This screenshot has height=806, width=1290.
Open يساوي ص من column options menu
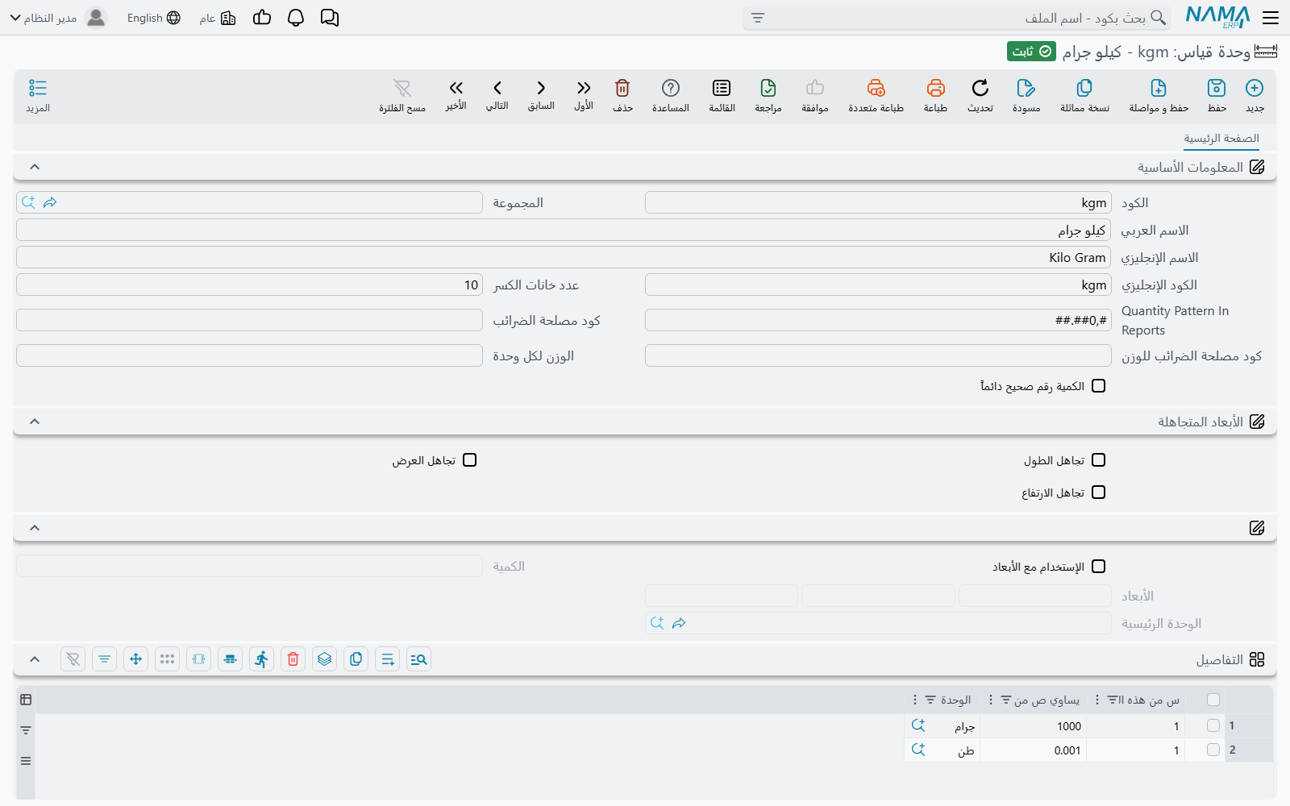pyautogui.click(x=991, y=700)
